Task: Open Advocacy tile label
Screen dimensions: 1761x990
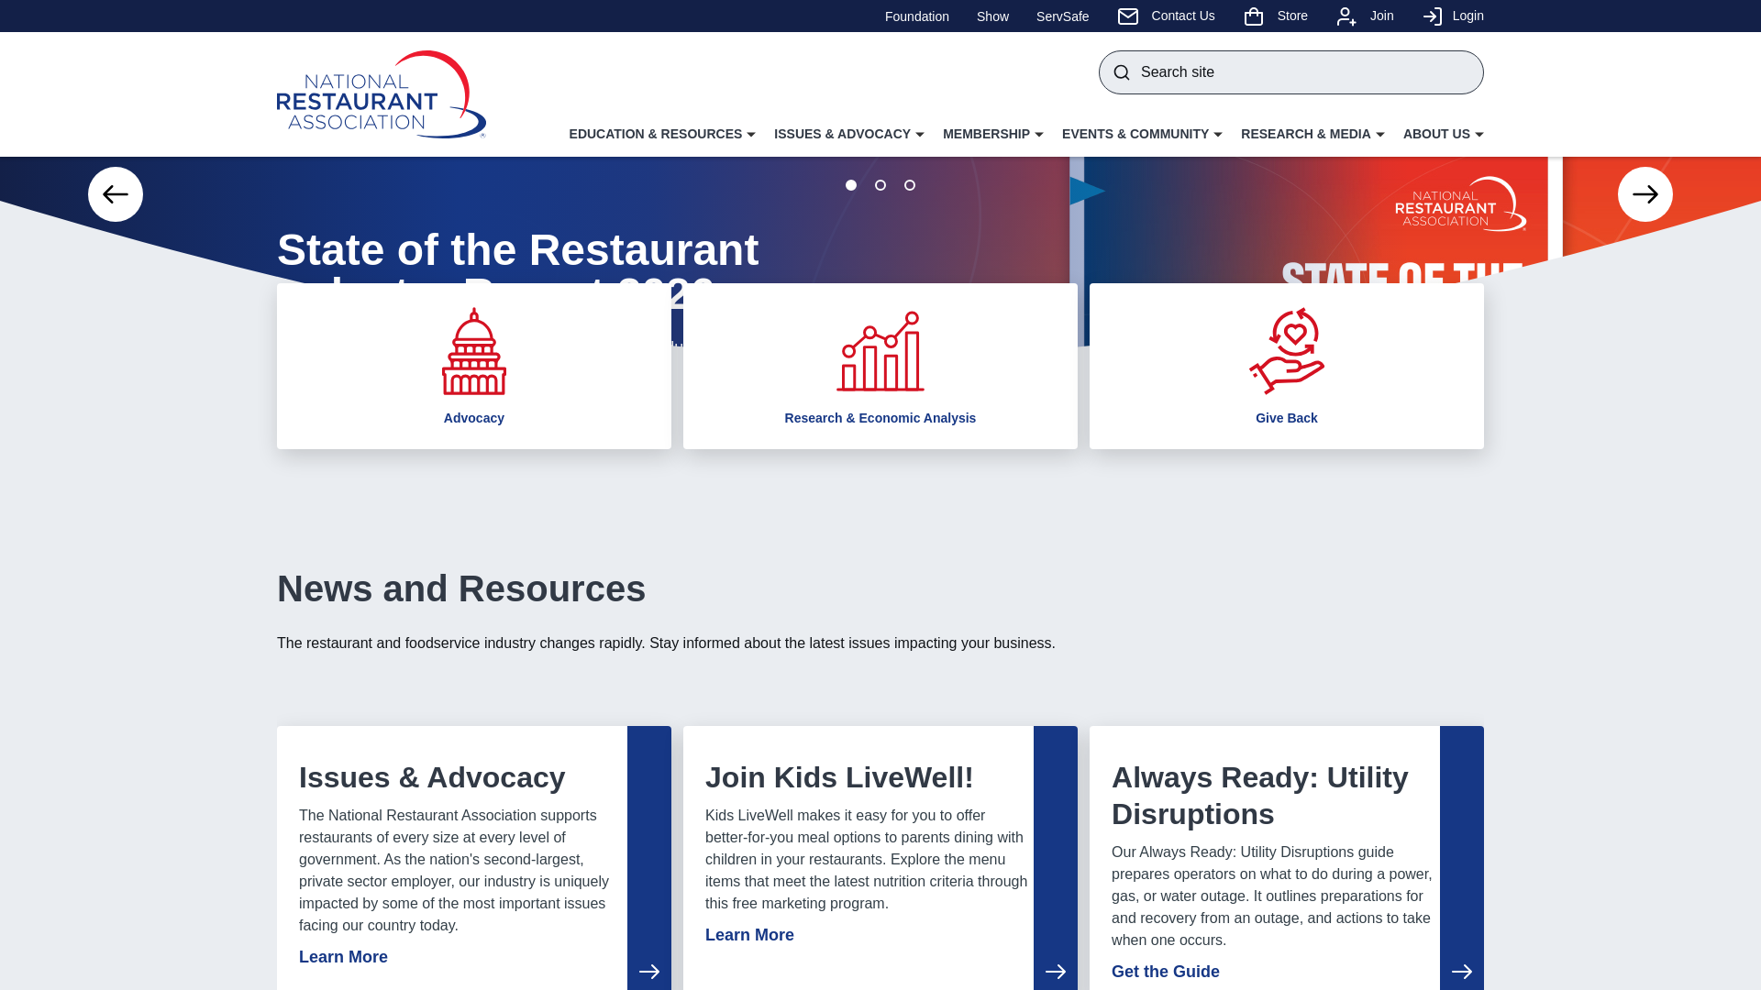Action: tap(474, 418)
